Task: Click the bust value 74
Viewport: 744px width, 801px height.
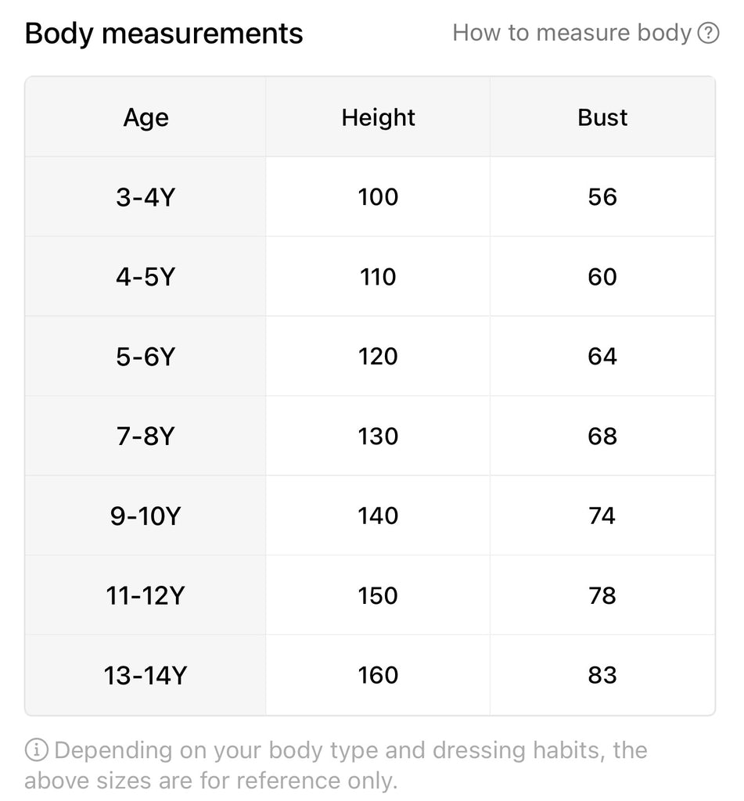Action: tap(602, 516)
